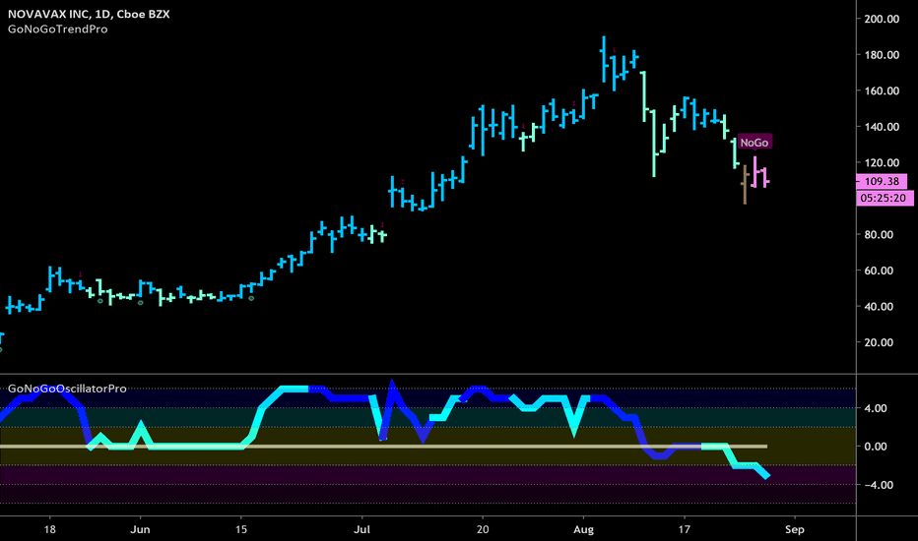918x541 pixels.
Task: Click the 4.00 oscillator axis label
Action: pyautogui.click(x=876, y=408)
